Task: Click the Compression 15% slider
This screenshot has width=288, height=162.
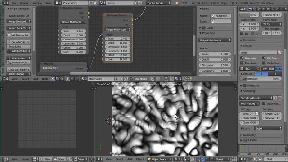Action: tap(261, 79)
